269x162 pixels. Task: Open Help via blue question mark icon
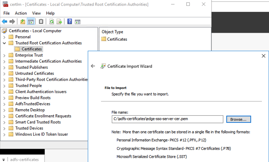click(x=70, y=22)
